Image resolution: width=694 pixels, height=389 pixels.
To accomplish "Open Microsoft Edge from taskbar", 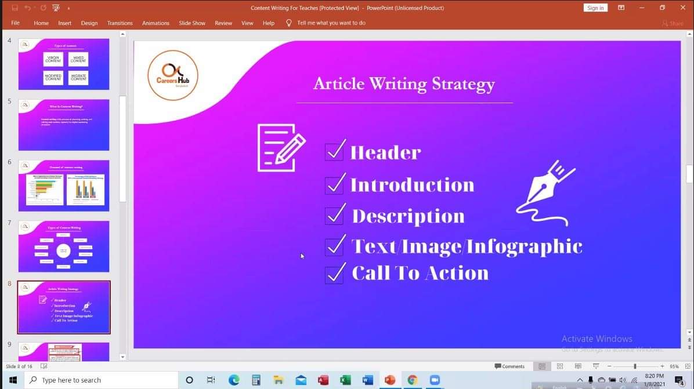I will point(234,380).
